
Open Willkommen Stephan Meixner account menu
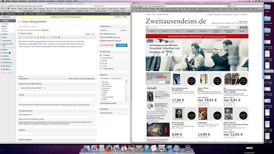click(x=120, y=14)
